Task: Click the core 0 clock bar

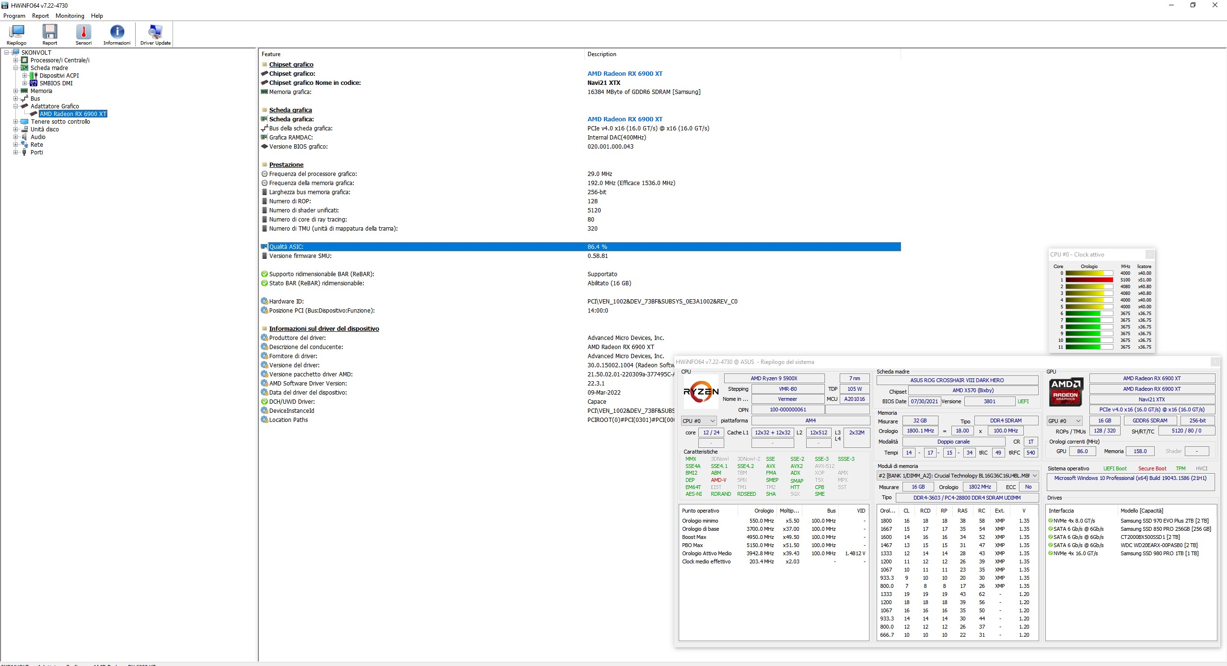Action: click(1089, 273)
